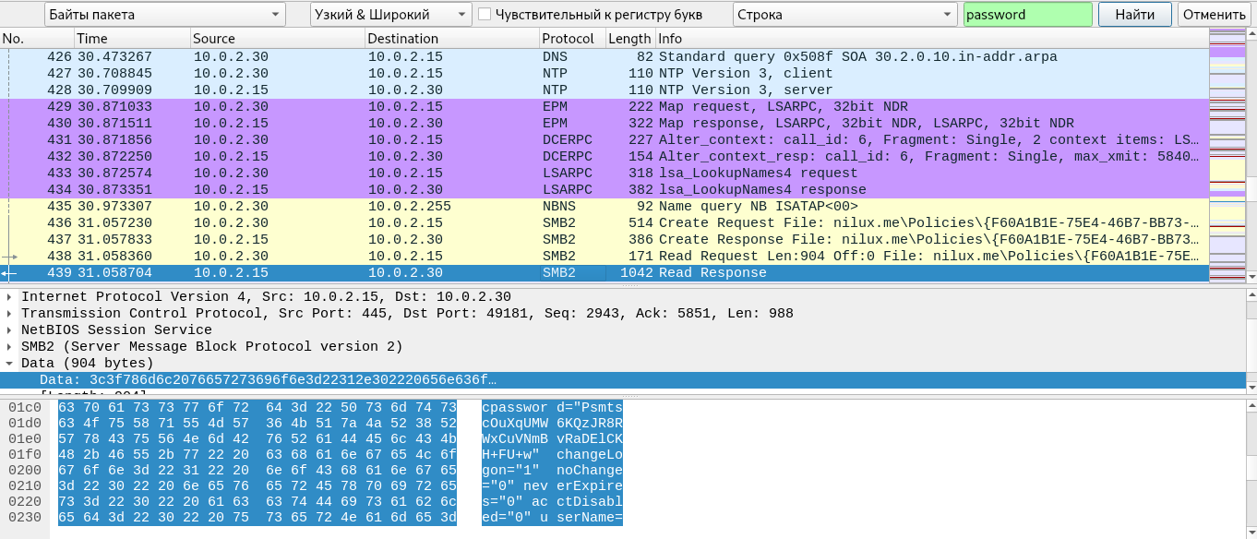Screen dimensions: 1257x539
Task: Sort packets by 'Source' column header
Action: (x=278, y=39)
